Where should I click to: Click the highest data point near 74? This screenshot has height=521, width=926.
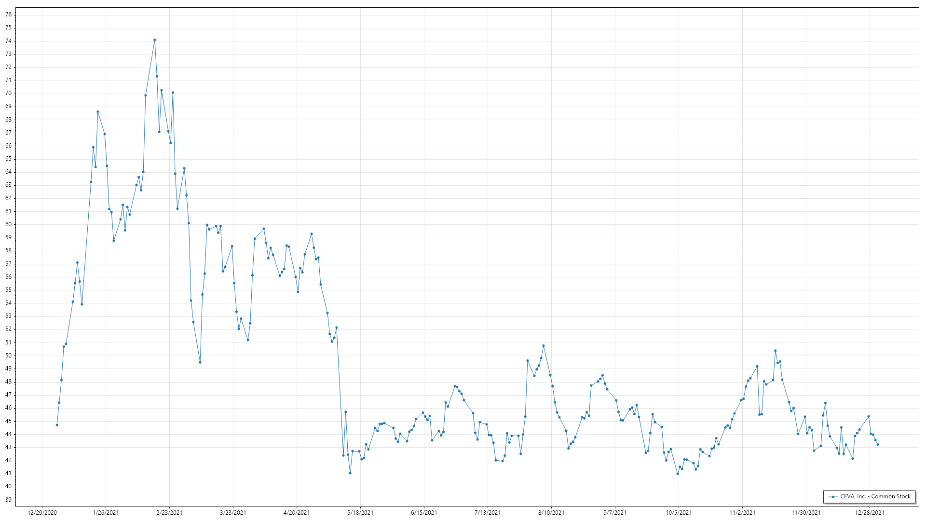[x=154, y=40]
